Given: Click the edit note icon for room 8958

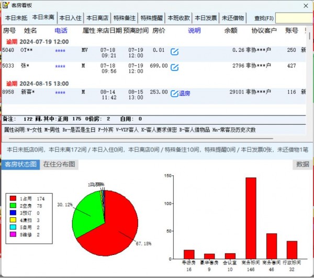Looking at the screenshot, I should (175, 93).
